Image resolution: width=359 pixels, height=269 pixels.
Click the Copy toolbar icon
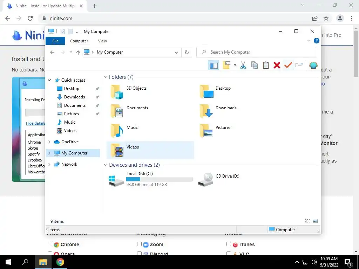coord(255,65)
